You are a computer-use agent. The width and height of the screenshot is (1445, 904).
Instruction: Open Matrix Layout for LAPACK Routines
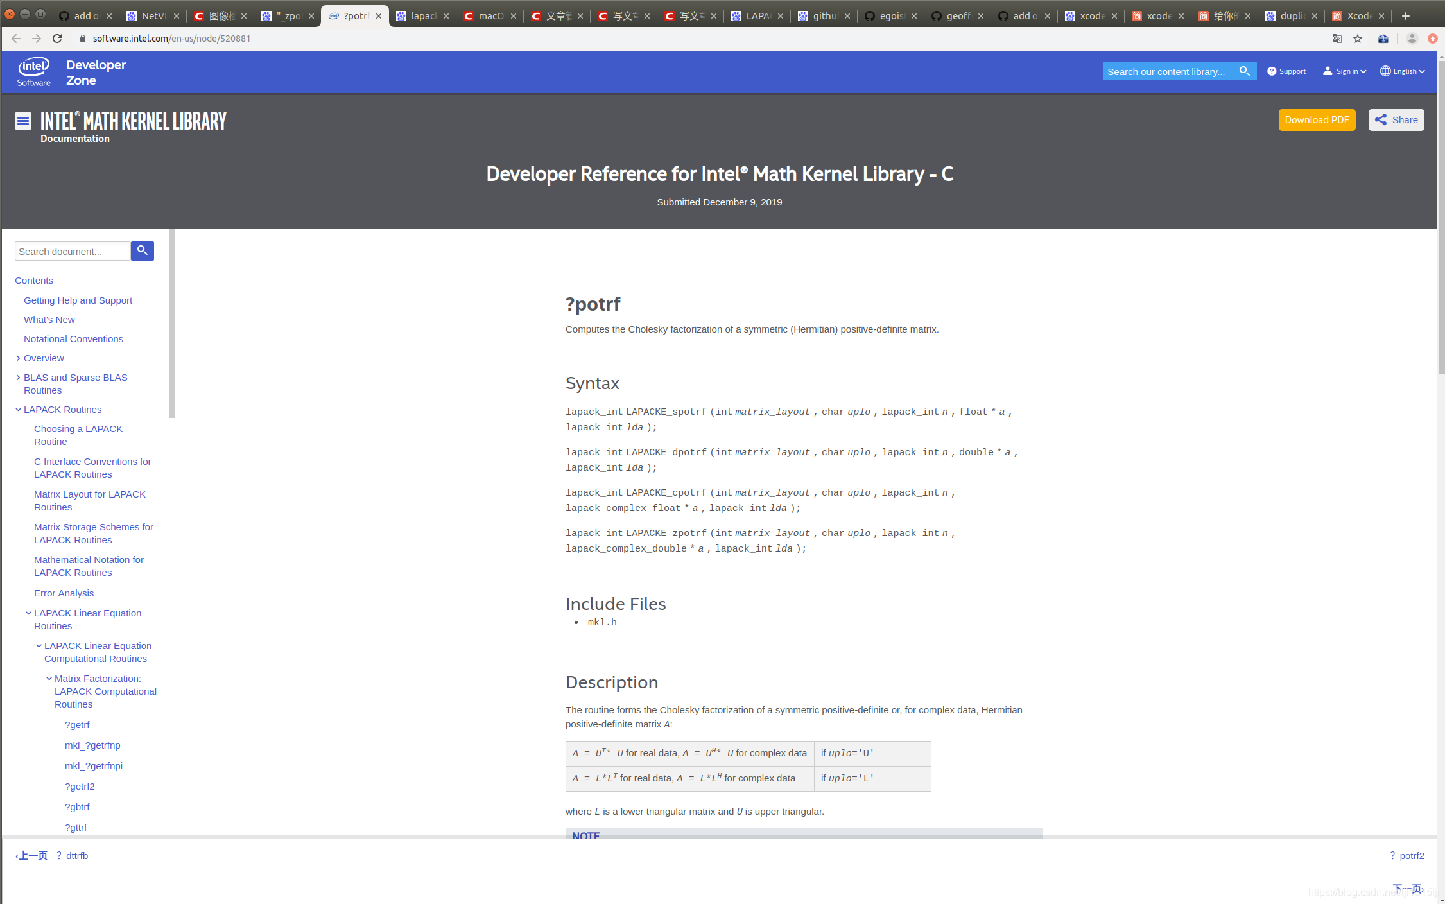90,501
